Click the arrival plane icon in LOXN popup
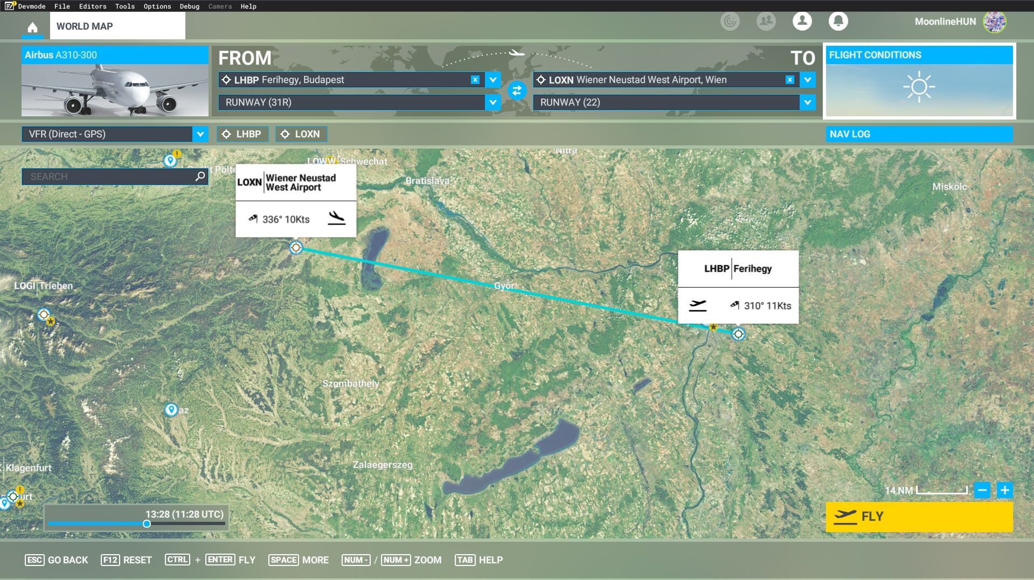This screenshot has width=1034, height=580. tap(337, 218)
